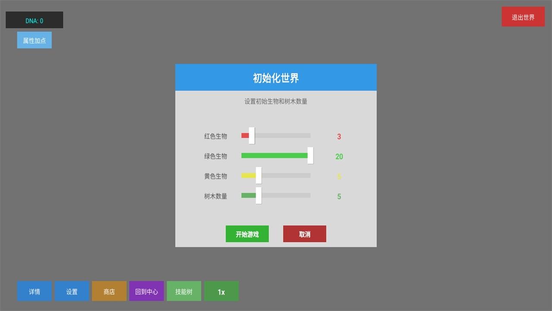Image resolution: width=552 pixels, height=311 pixels.
Task: Open 设置 settings from bottom bar
Action: 72,292
